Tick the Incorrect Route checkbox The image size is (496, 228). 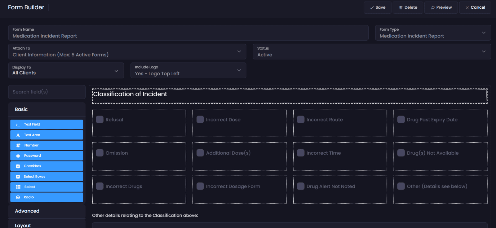[x=301, y=120]
